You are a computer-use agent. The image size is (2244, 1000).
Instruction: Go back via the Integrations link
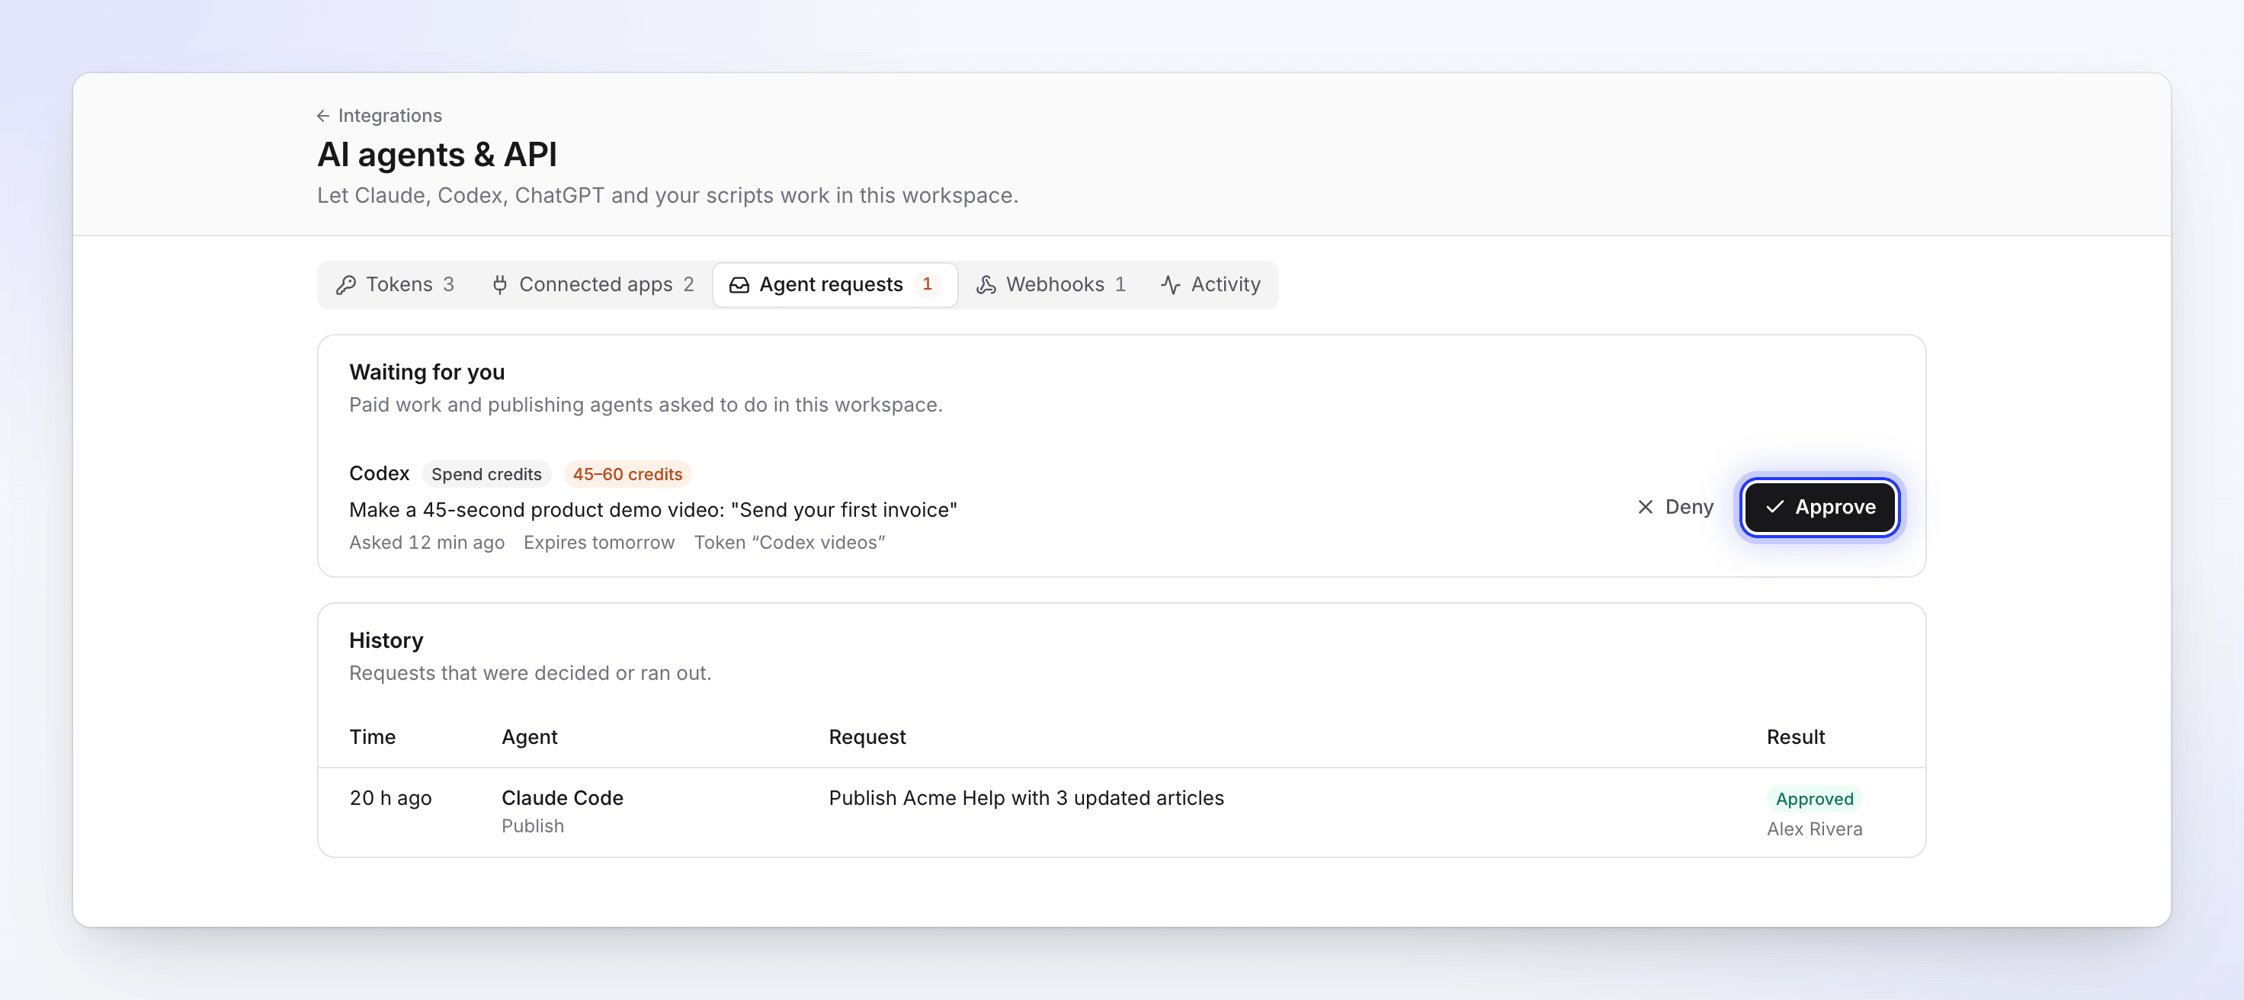pyautogui.click(x=379, y=115)
